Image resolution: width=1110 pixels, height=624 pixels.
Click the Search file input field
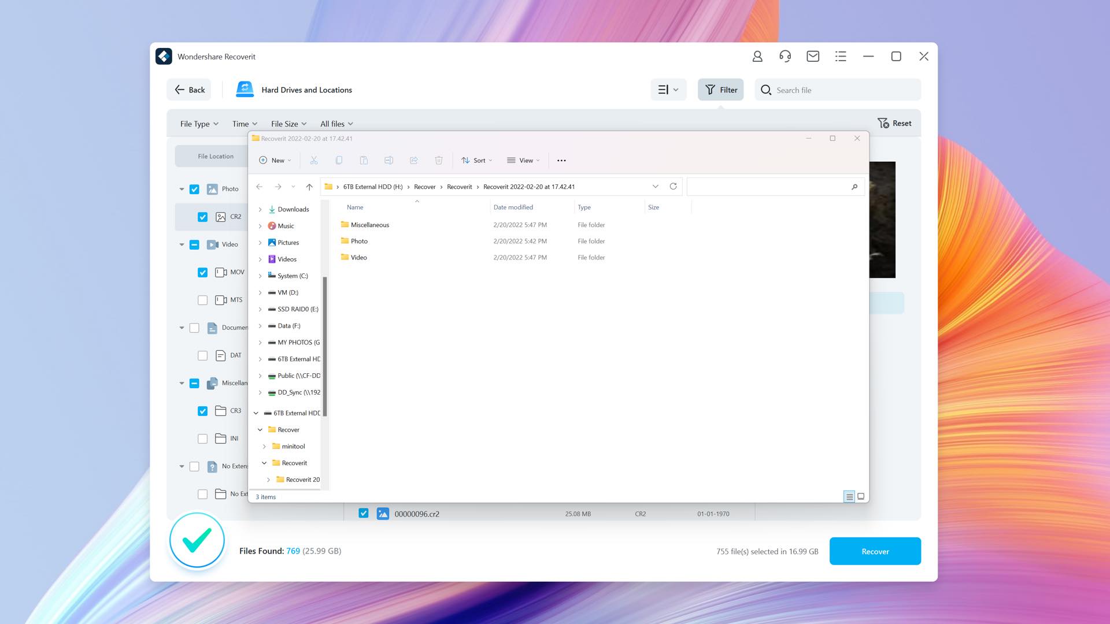pos(838,90)
